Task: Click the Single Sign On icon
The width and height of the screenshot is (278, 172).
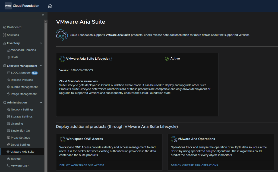Action: (8, 130)
